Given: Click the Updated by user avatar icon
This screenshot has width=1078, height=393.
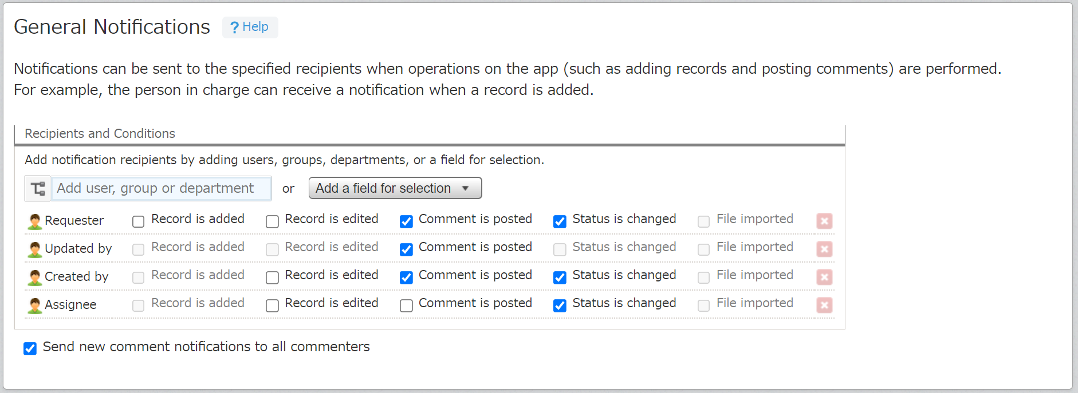Looking at the screenshot, I should [x=35, y=249].
